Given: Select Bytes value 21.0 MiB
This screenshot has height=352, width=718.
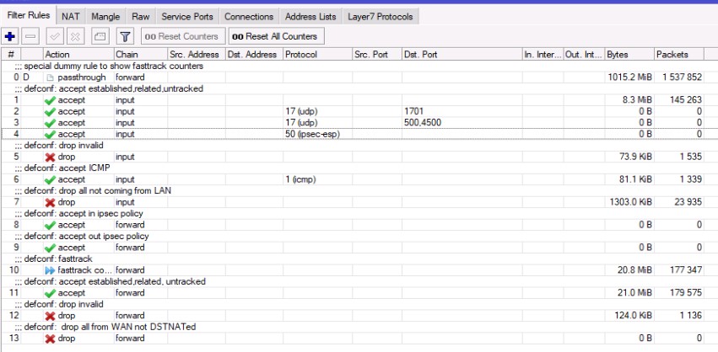Looking at the screenshot, I should (634, 293).
